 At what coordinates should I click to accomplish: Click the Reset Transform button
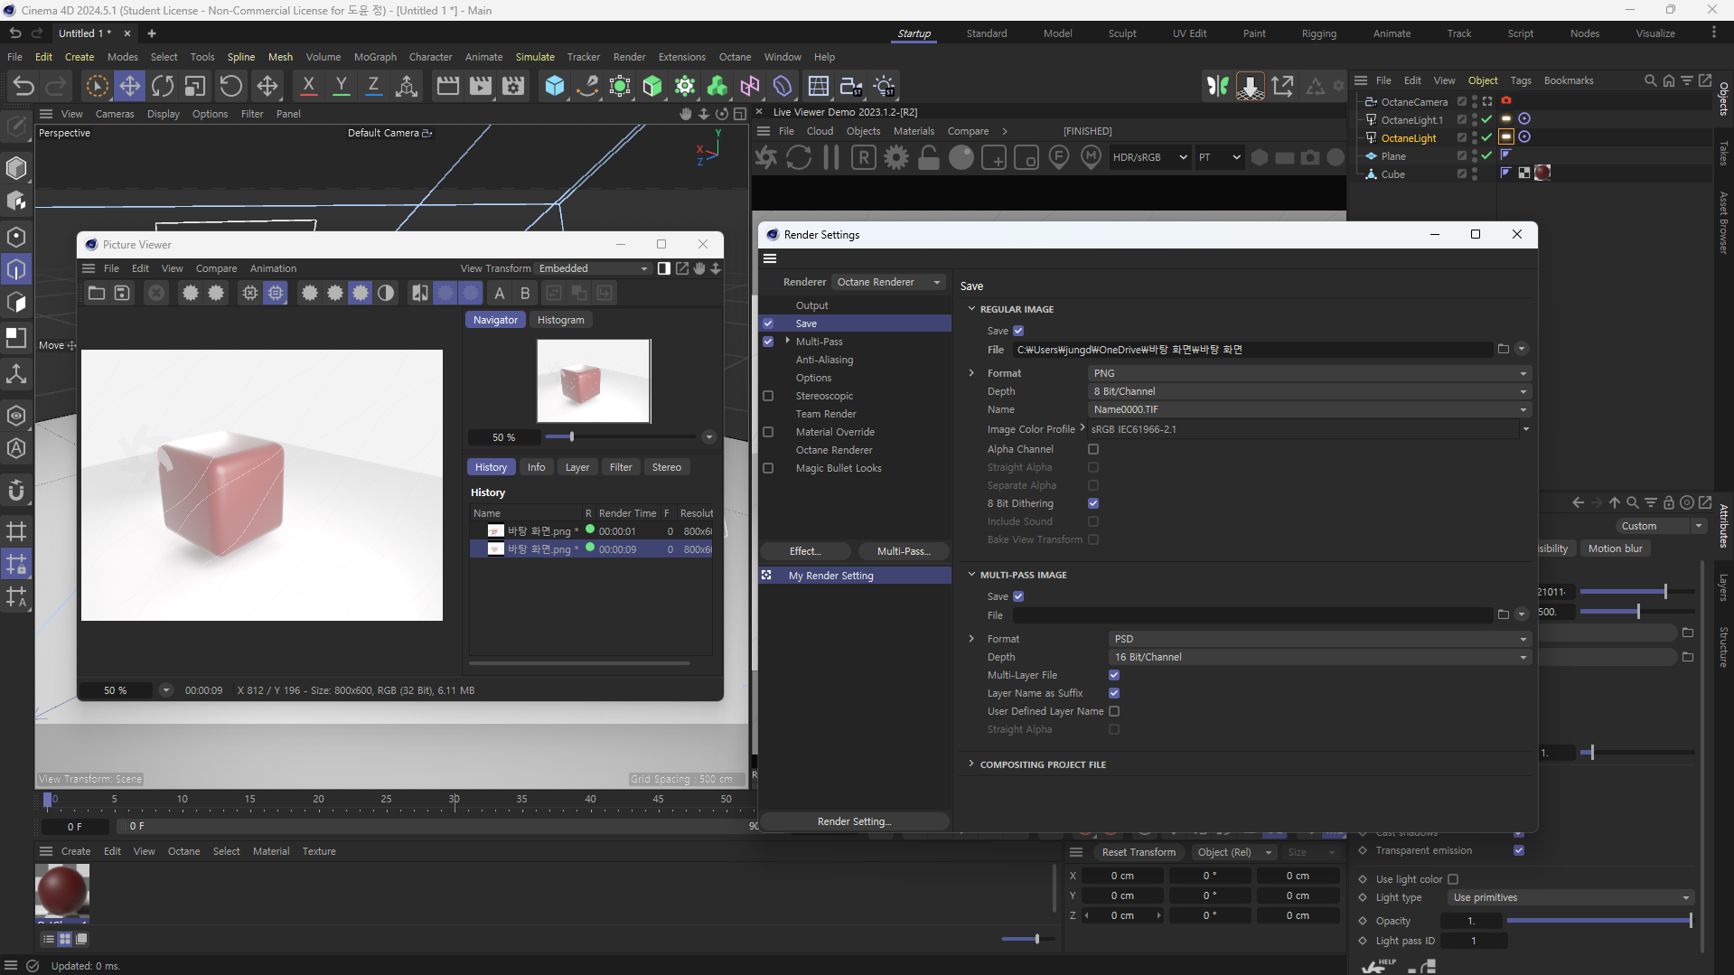click(1139, 852)
